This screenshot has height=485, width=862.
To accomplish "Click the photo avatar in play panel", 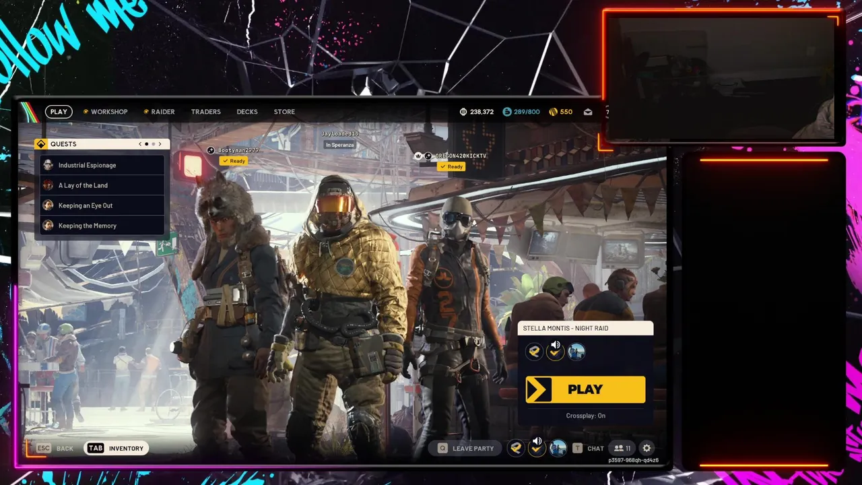I will pos(576,352).
